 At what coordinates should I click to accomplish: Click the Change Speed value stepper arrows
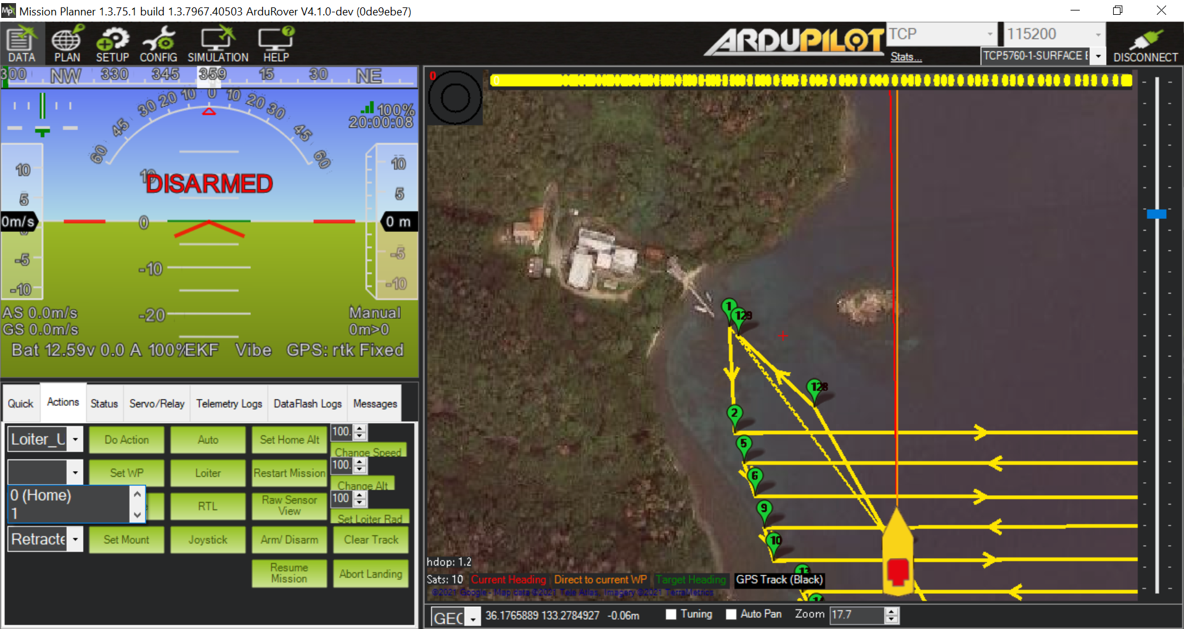pyautogui.click(x=360, y=432)
